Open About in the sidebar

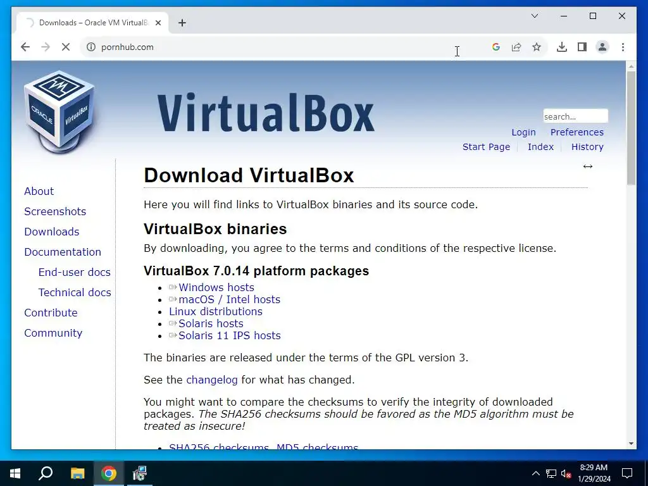(x=39, y=191)
